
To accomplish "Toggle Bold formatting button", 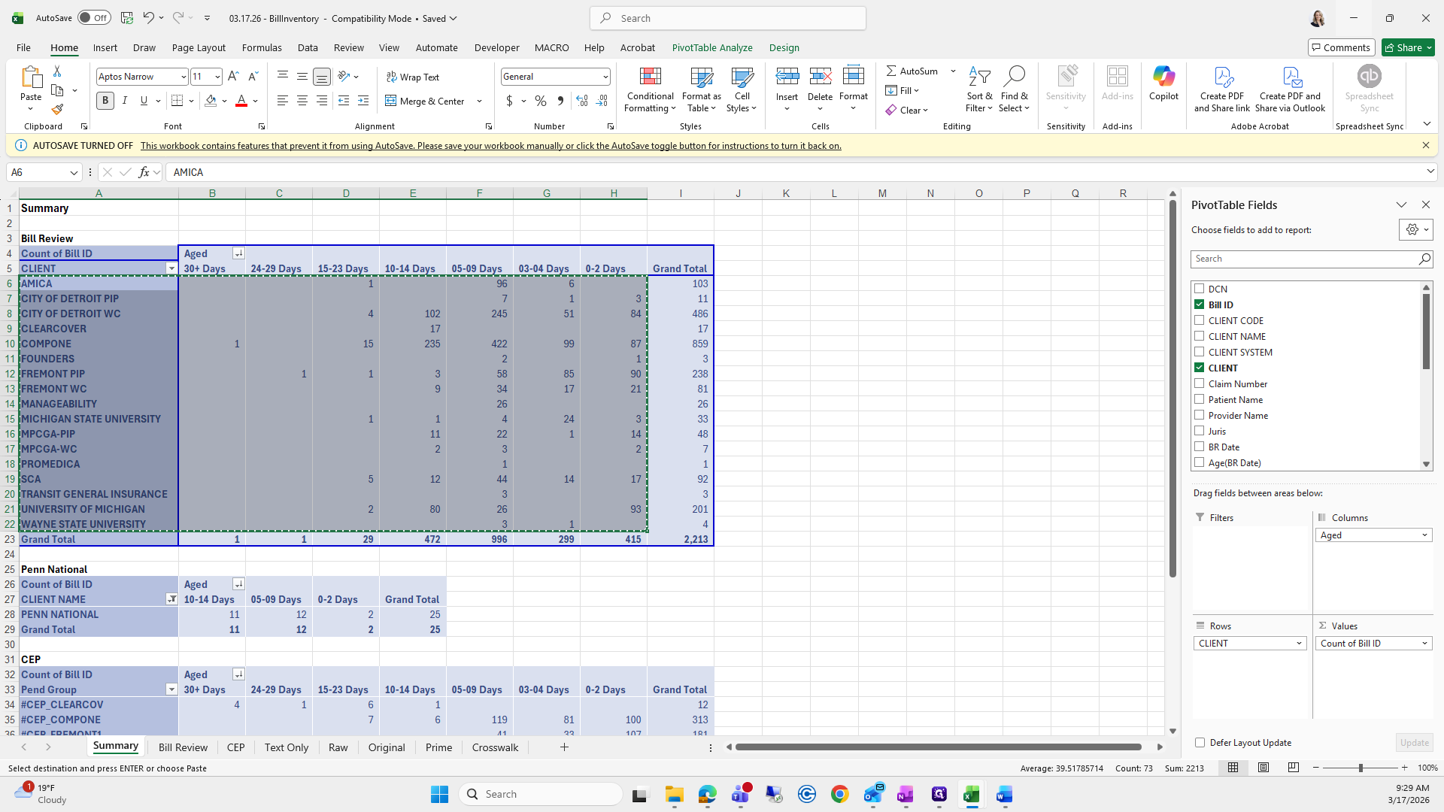I will (105, 101).
